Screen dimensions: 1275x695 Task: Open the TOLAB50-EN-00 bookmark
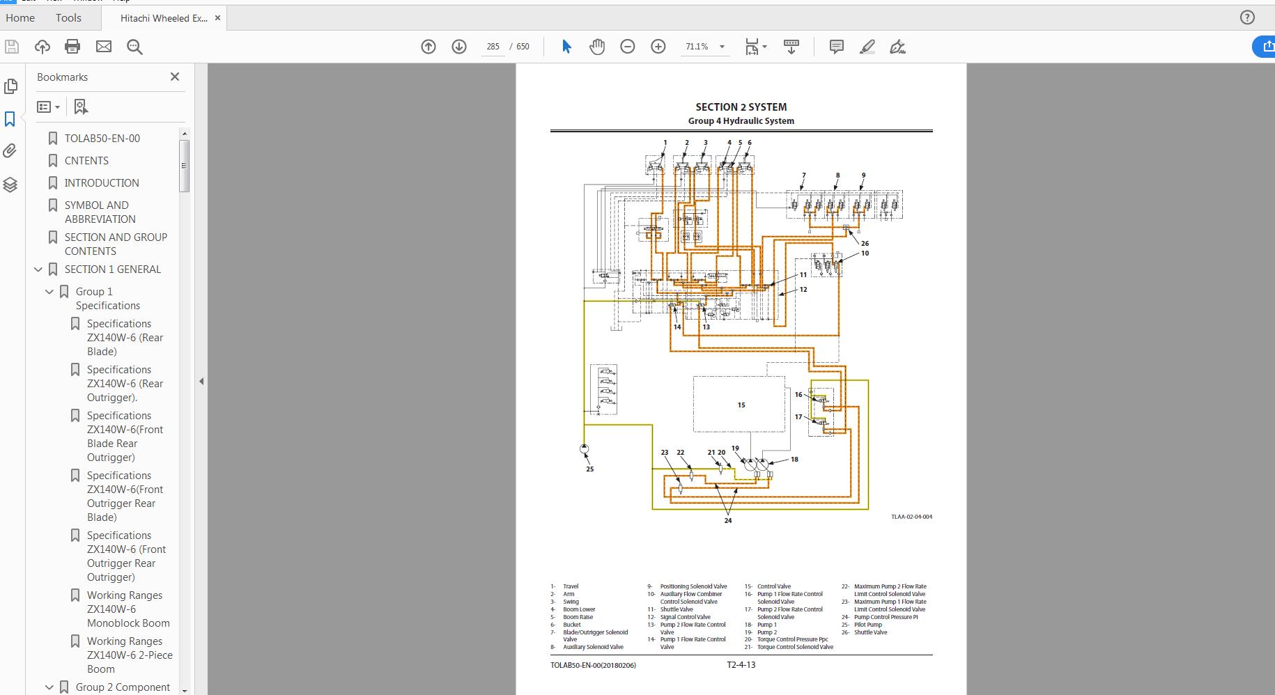click(x=102, y=139)
